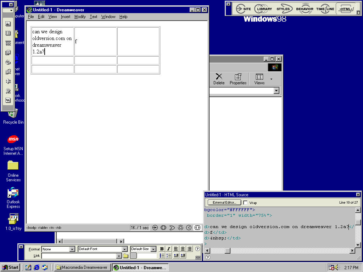Screen dimensions: 363x272
Task: Launch Internet Explorer from quick launch
Action: click(37, 267)
